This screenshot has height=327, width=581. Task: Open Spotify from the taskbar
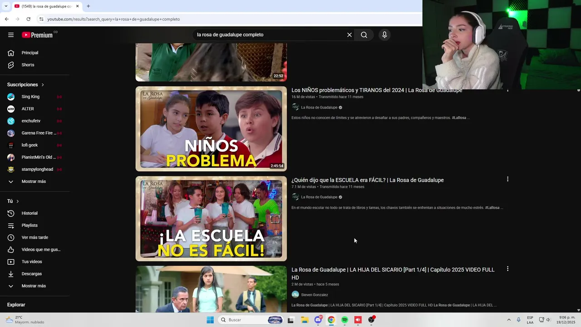point(345,320)
